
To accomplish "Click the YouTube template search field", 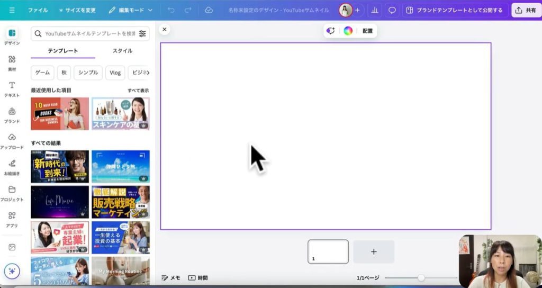I will point(85,34).
